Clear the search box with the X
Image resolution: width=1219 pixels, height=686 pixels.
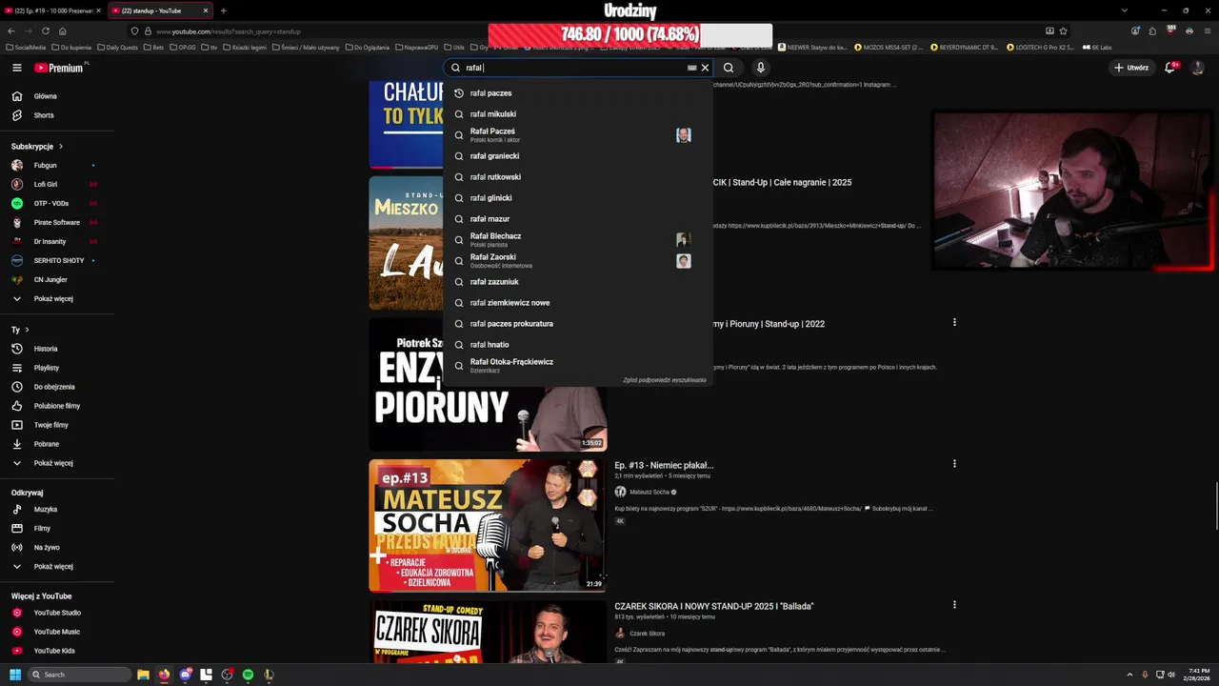pyautogui.click(x=705, y=68)
